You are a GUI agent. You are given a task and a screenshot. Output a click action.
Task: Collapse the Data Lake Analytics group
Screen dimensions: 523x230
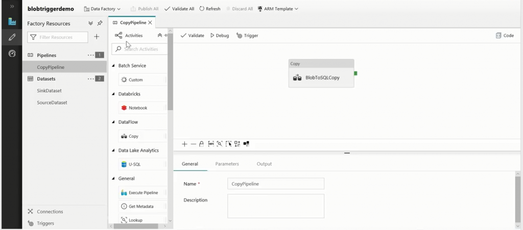click(x=113, y=150)
